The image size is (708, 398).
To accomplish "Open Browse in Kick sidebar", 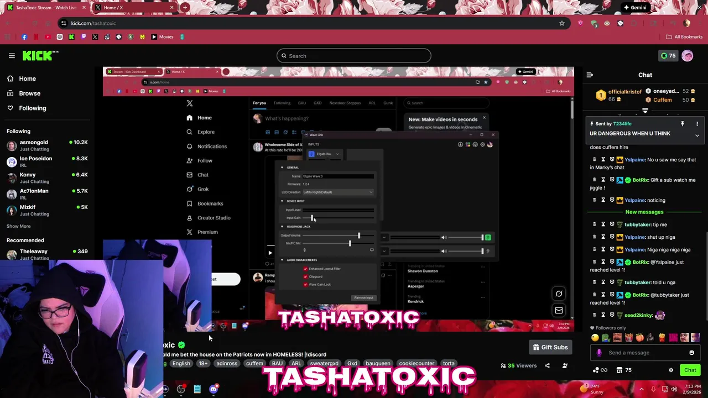I will [x=24, y=93].
